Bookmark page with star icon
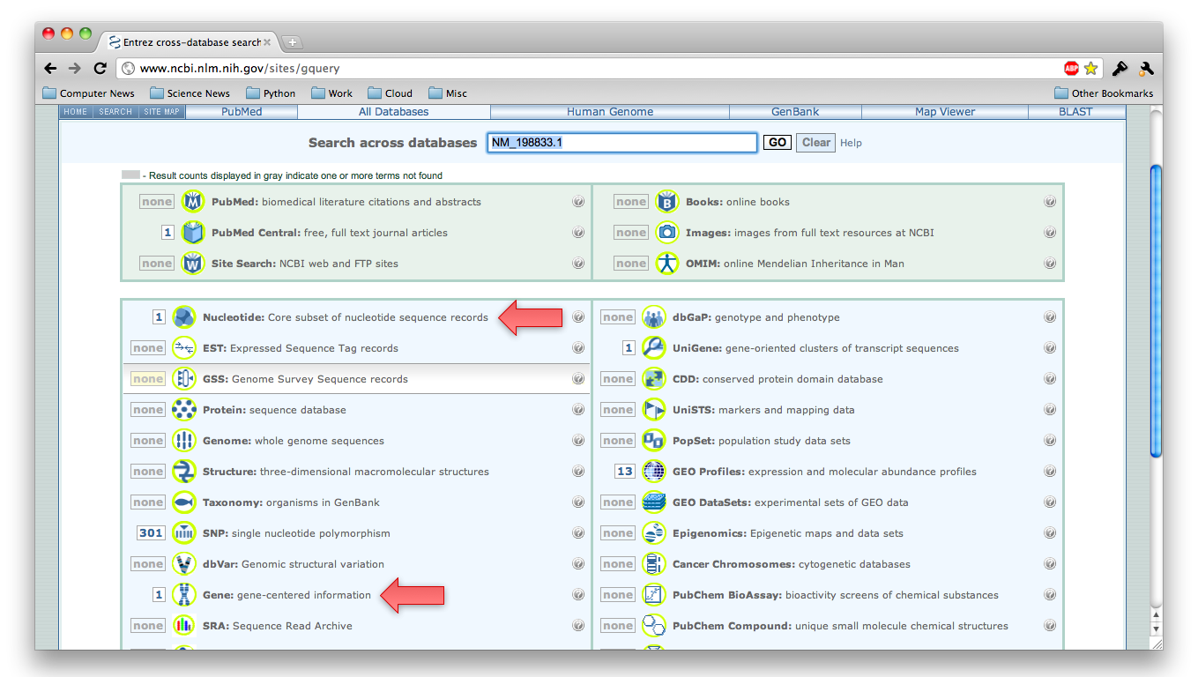Screen dimensions: 1198x677 (x=1090, y=68)
